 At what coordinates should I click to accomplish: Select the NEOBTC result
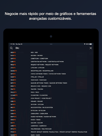point(13,53)
